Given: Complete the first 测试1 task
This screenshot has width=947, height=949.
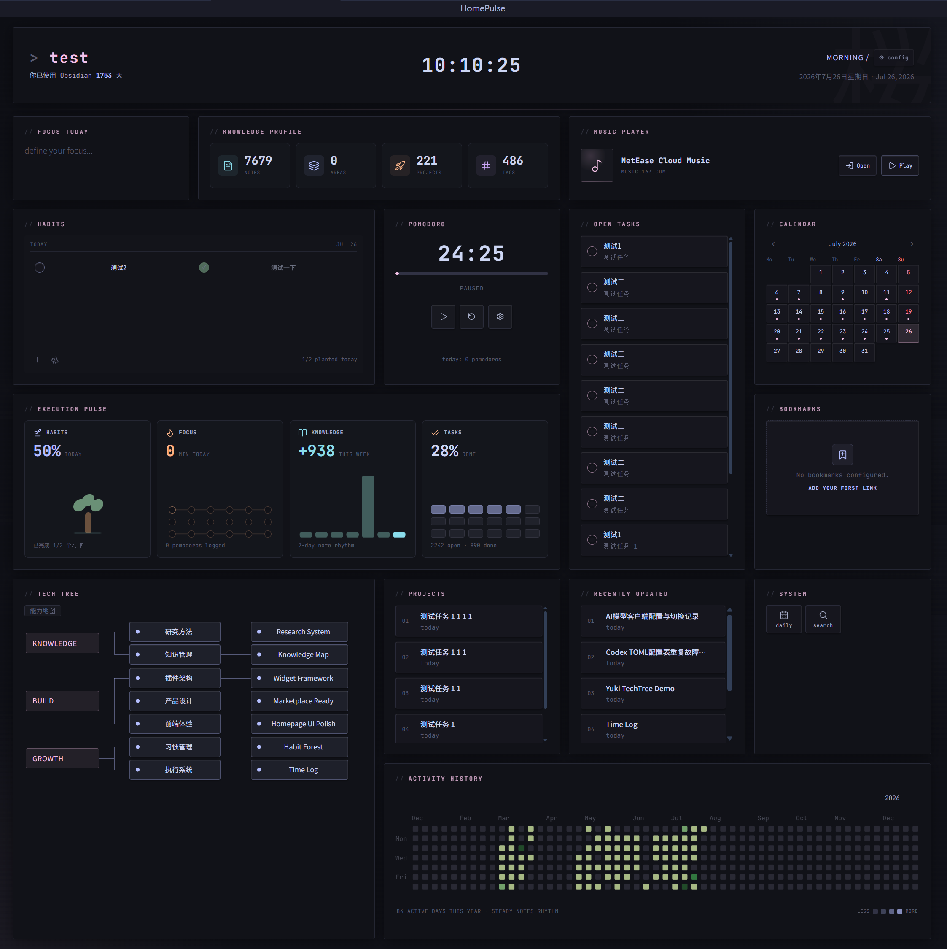Looking at the screenshot, I should (592, 251).
